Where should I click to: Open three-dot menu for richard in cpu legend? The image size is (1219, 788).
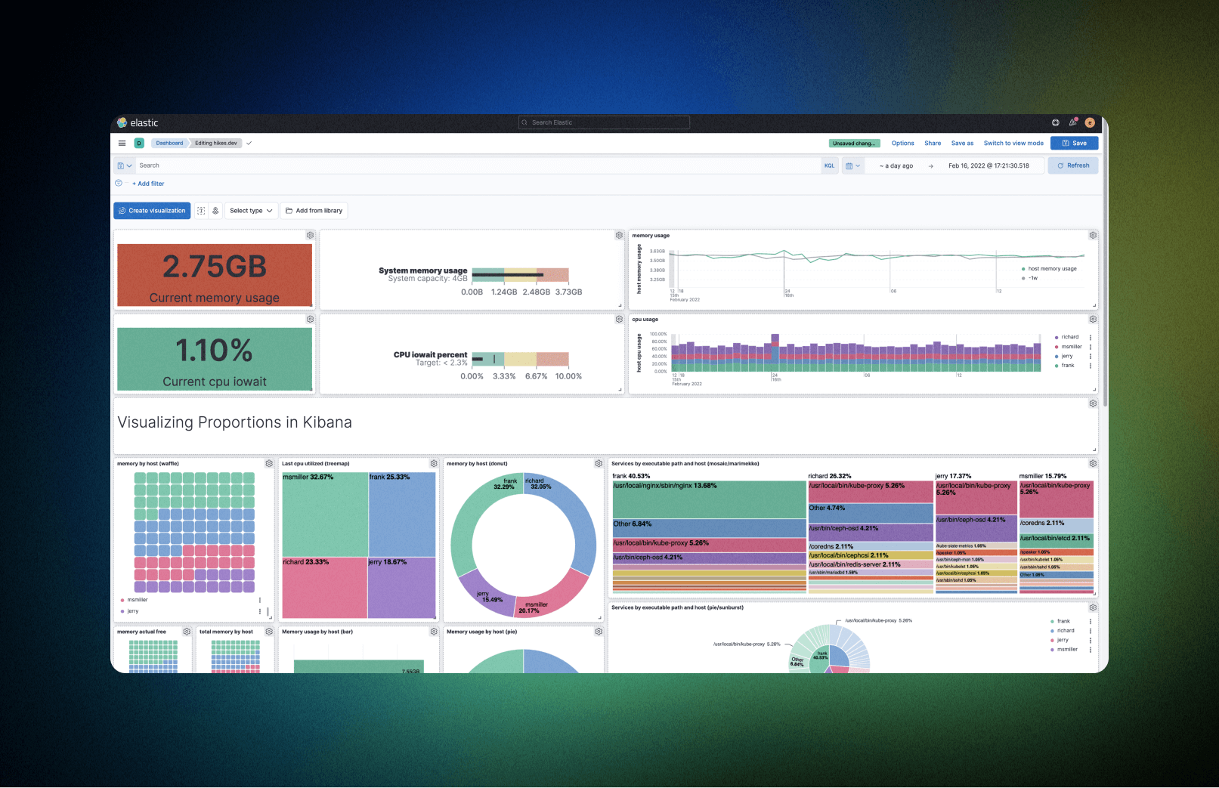coord(1091,337)
